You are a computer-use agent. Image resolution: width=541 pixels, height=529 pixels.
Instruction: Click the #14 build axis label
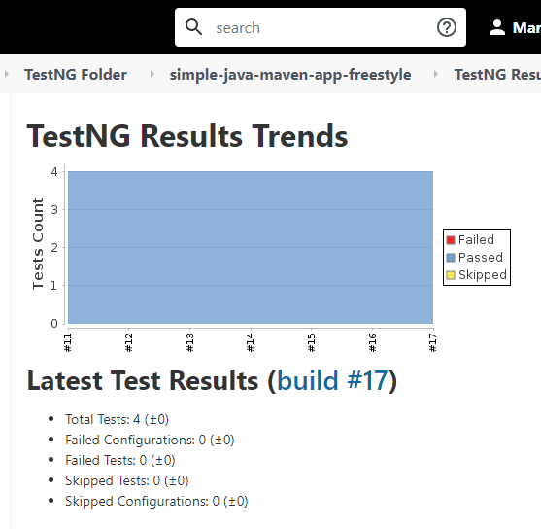point(251,342)
